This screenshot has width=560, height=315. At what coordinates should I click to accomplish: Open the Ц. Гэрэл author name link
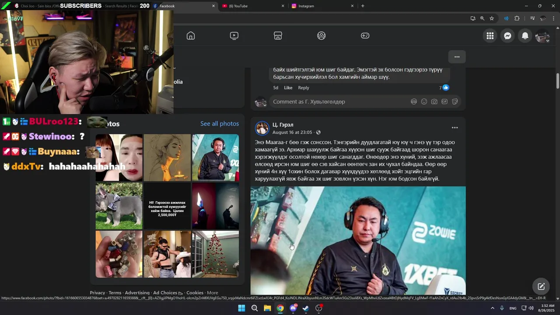[283, 125]
